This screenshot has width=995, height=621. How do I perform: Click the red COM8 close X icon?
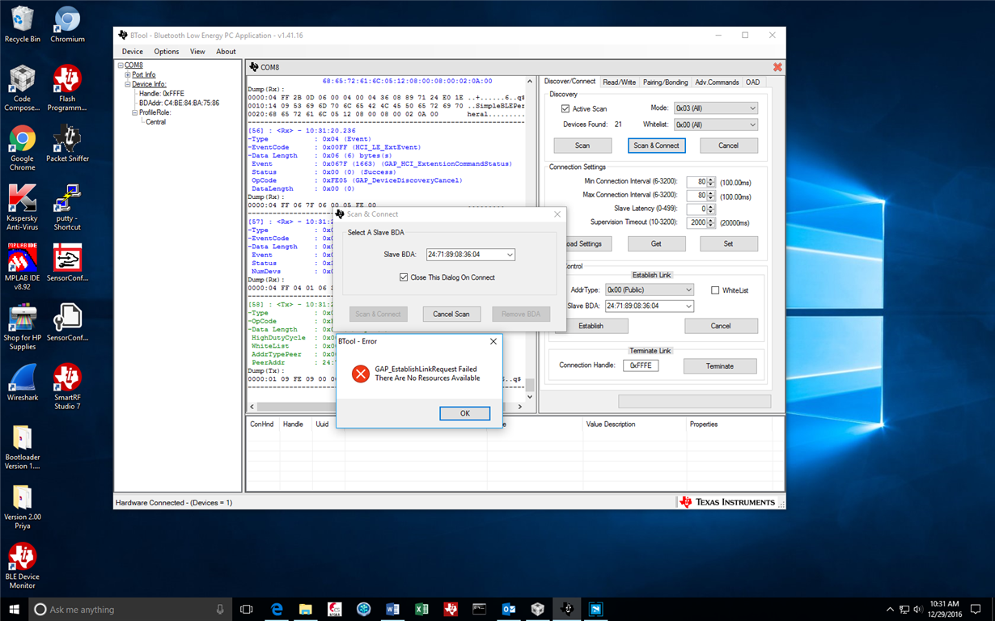coord(777,67)
